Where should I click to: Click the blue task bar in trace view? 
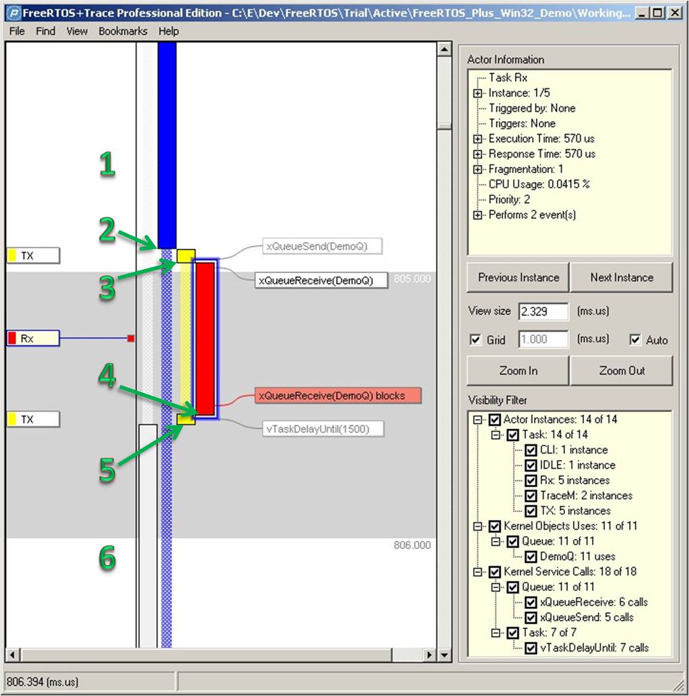(167, 145)
